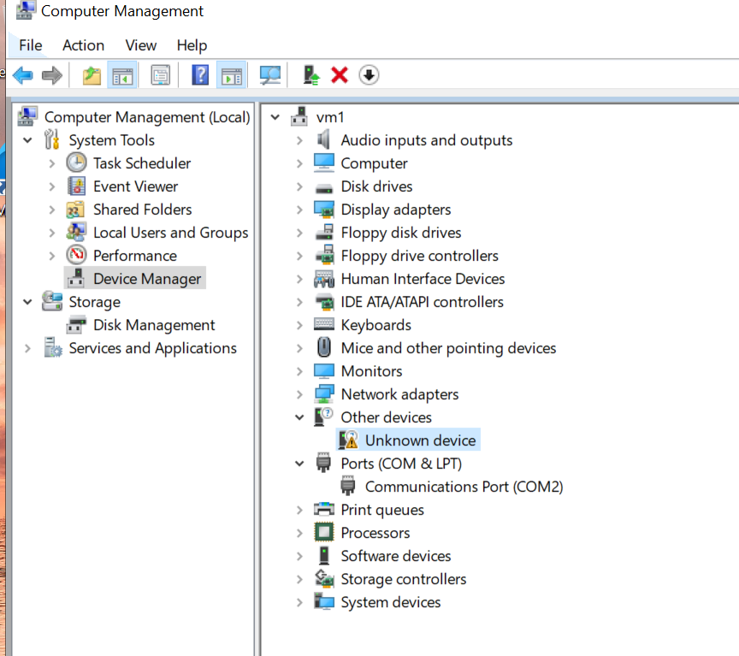
Task: Click the Task Scheduler clock icon
Action: coord(76,163)
